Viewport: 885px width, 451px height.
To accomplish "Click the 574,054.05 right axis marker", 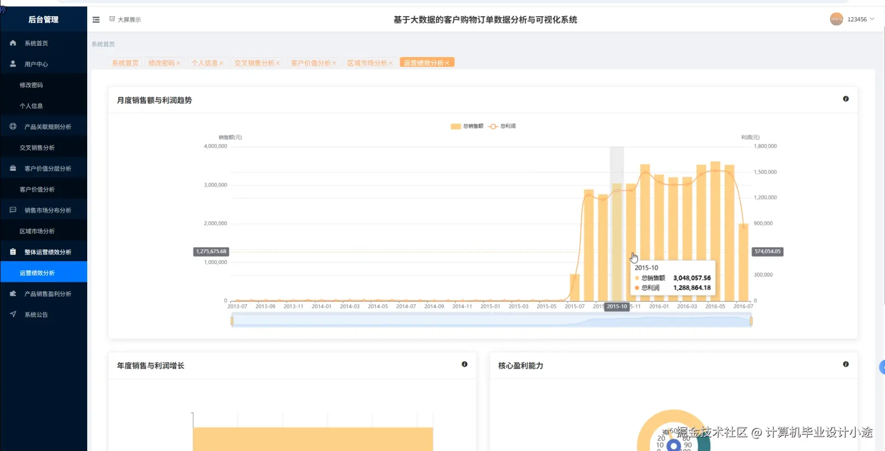I will click(x=768, y=252).
